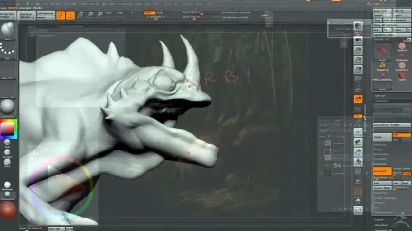The width and height of the screenshot is (412, 231).
Task: Click the Zoom canvas icon on right shelf
Action: click(358, 50)
